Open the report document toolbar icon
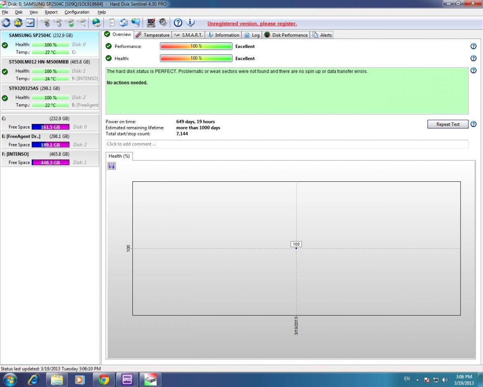 coord(111,23)
